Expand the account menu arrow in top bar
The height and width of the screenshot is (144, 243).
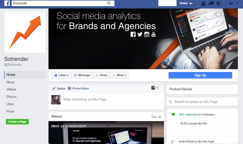[237, 3]
